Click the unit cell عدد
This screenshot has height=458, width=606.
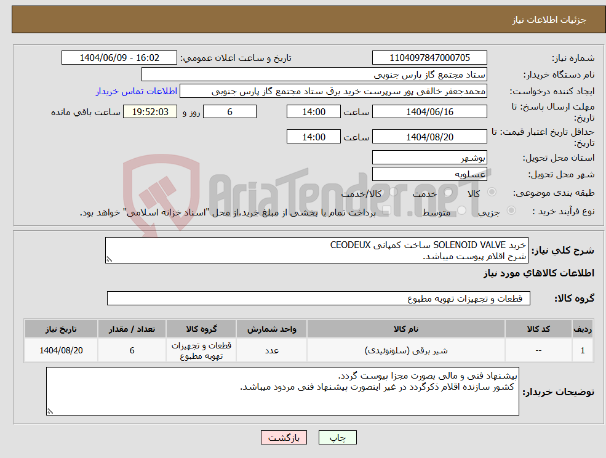click(272, 350)
